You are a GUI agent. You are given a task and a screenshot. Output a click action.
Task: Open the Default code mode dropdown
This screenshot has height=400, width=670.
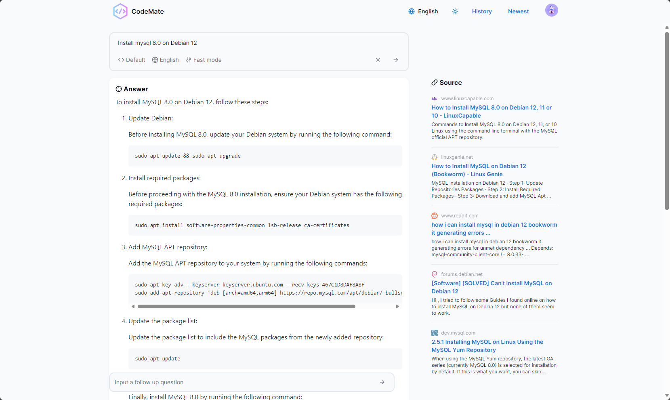tap(131, 60)
